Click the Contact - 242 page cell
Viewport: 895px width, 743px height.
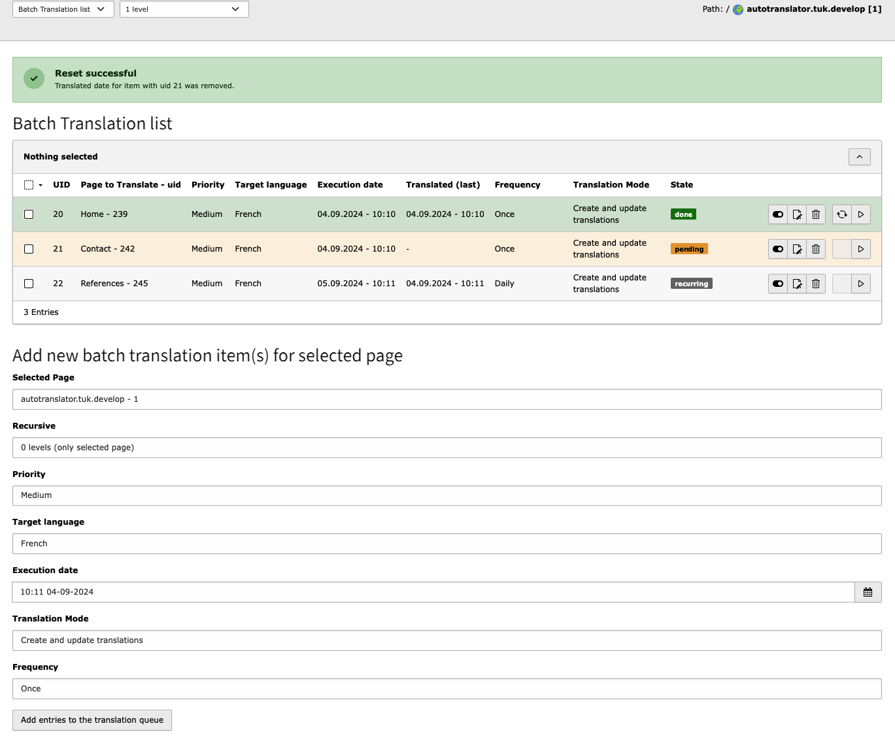tap(107, 249)
